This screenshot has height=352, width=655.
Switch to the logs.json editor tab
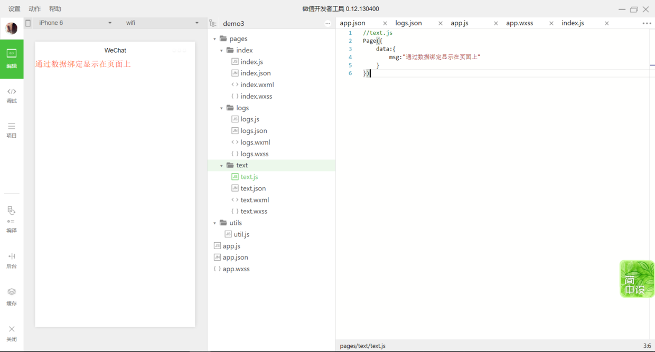click(x=408, y=23)
